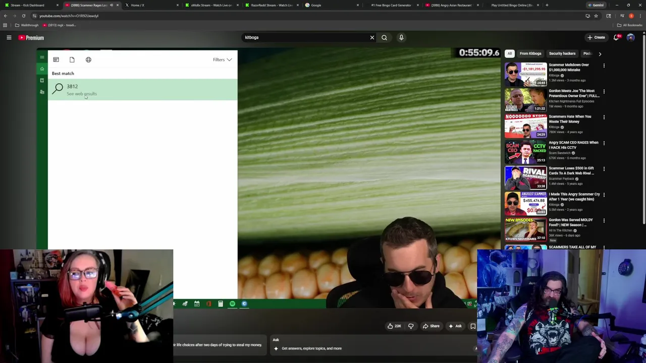
Task: Select the From Kitboga chip
Action: pos(530,53)
